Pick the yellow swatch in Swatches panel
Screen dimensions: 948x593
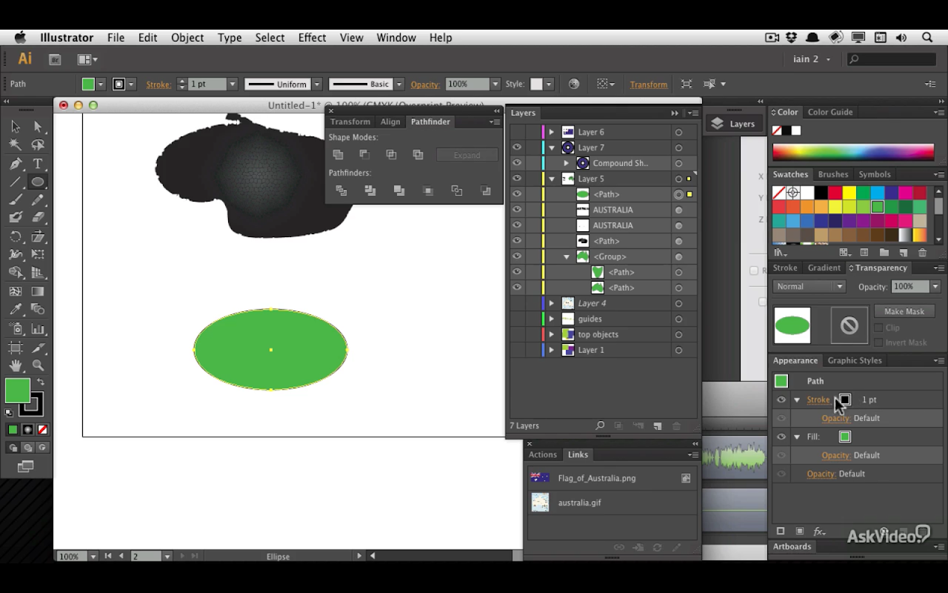point(849,193)
